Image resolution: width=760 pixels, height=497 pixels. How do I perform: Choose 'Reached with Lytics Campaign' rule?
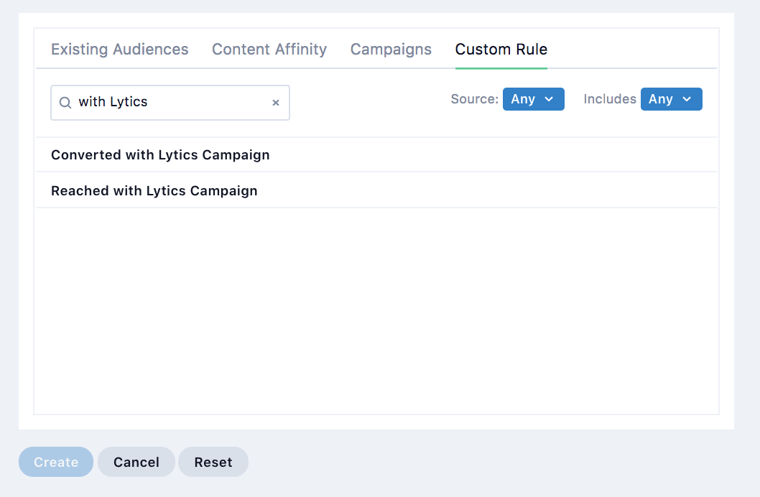154,190
